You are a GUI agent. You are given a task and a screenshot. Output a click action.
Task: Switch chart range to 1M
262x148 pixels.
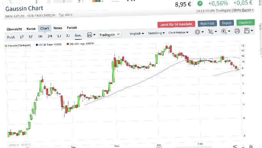click(x=40, y=36)
